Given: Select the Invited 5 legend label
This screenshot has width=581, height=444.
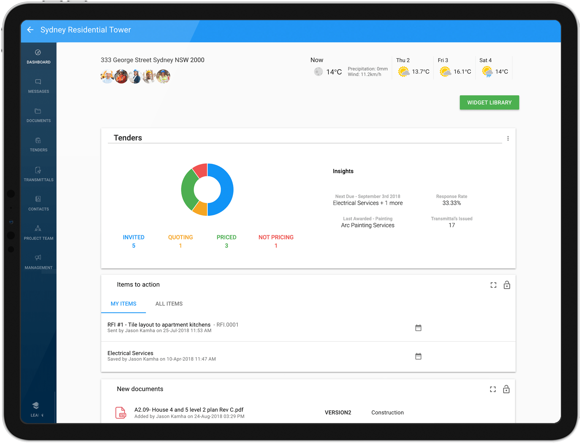Looking at the screenshot, I should [x=134, y=241].
